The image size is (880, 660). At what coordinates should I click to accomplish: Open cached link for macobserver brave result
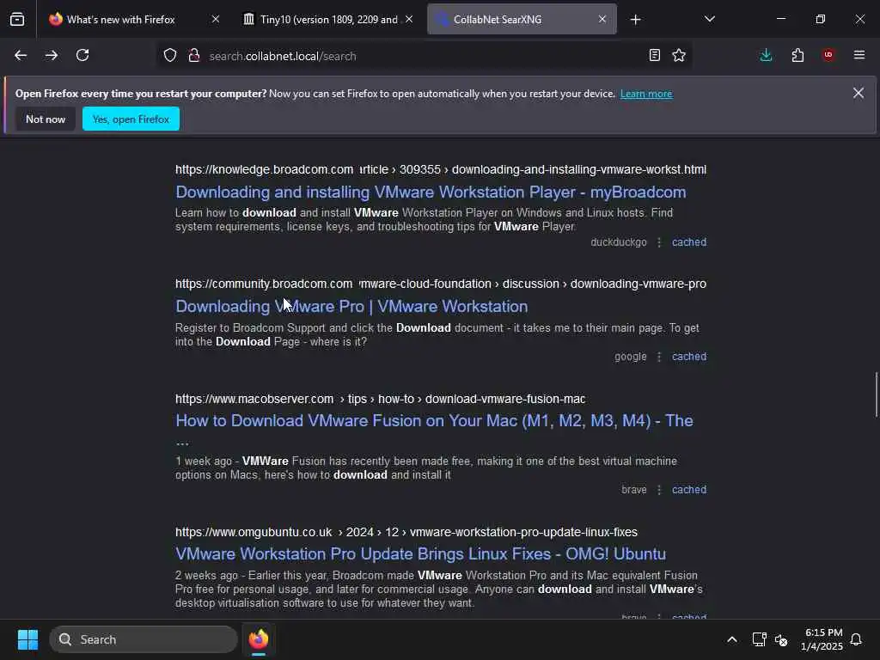pos(689,489)
